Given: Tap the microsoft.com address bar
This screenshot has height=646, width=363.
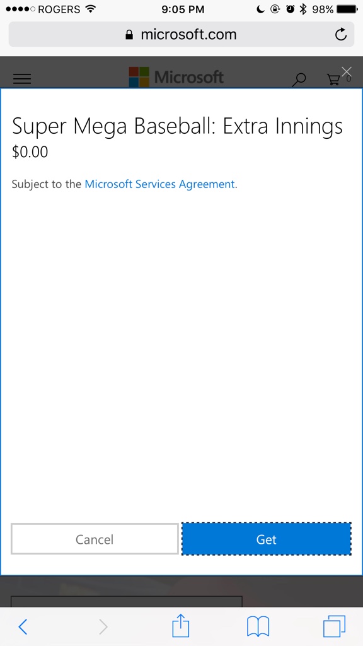Looking at the screenshot, I should click(181, 34).
